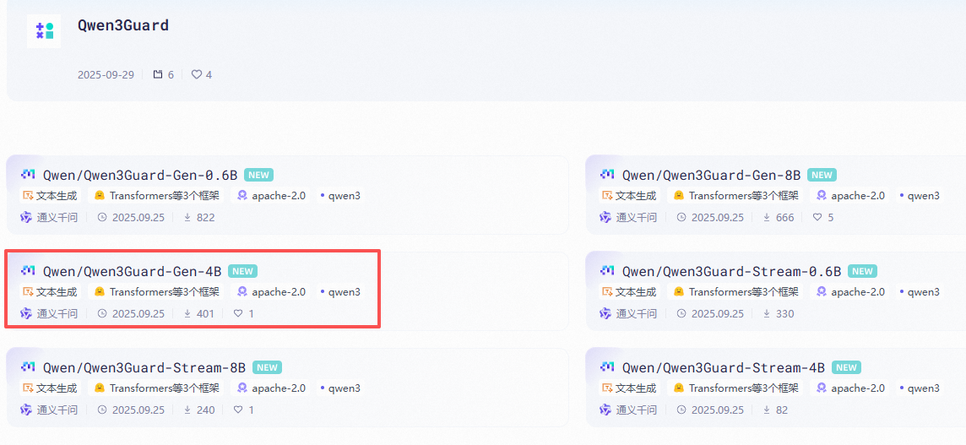This screenshot has height=445, width=966.
Task: Click 文本生成 tag on Qwen3Guard-Gen-8B card
Action: (x=629, y=196)
